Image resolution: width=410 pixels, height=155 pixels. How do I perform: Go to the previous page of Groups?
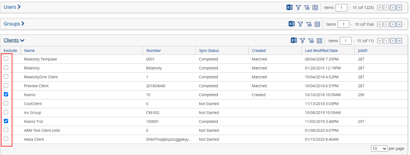386,24
